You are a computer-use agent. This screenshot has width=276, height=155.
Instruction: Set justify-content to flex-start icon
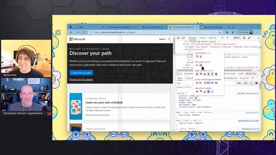(201, 83)
